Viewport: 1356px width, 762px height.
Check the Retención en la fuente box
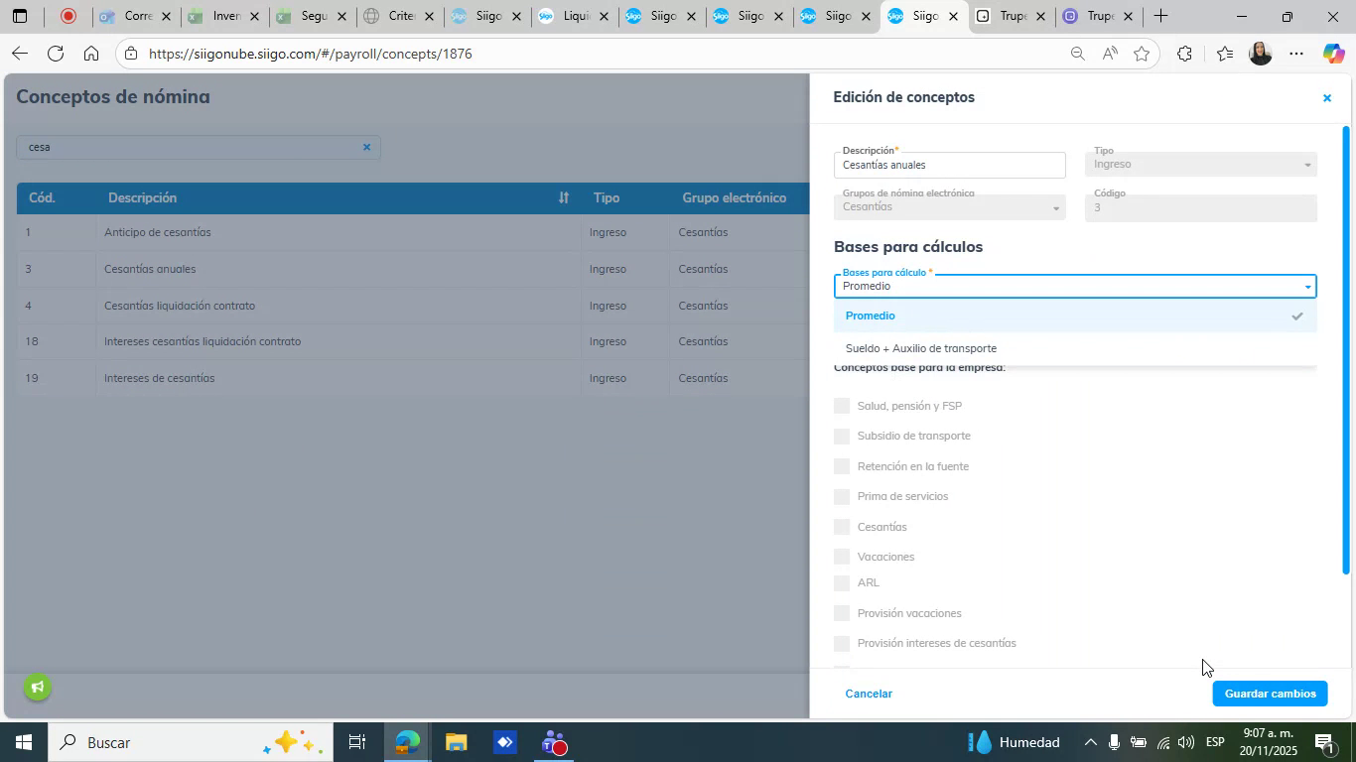click(x=842, y=466)
